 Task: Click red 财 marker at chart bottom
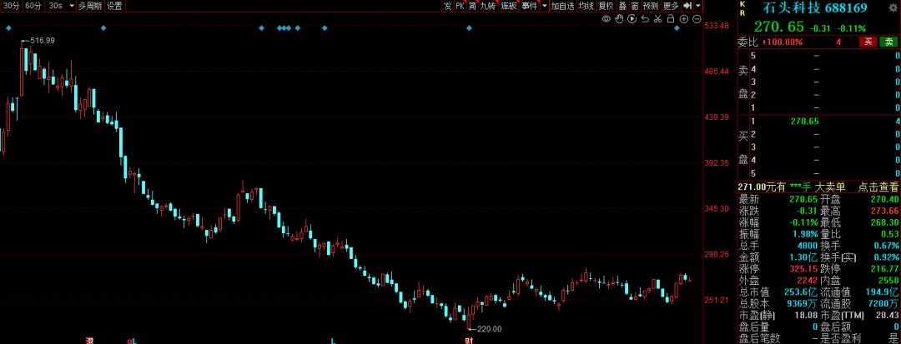point(468,341)
